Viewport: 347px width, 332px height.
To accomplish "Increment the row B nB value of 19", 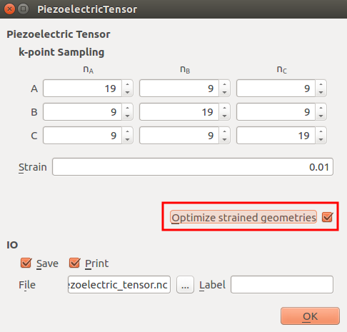I will click(x=224, y=108).
